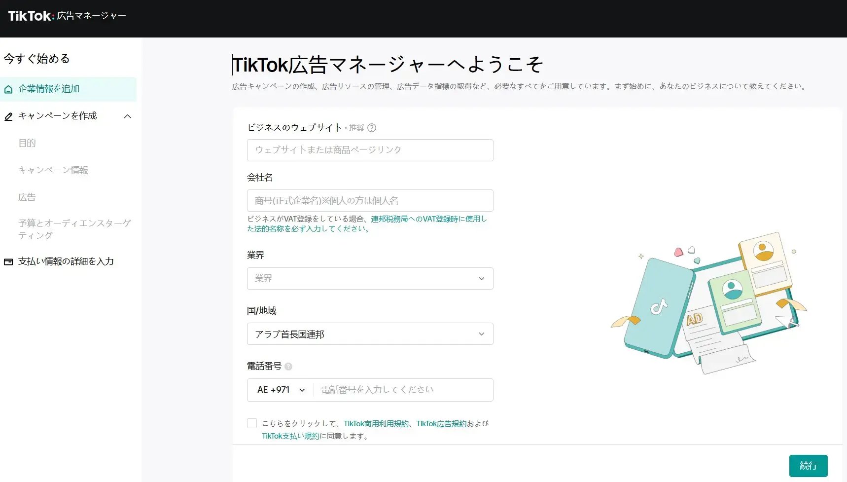This screenshot has width=847, height=482.
Task: Click the 広告マネージャー header text
Action: (x=91, y=16)
